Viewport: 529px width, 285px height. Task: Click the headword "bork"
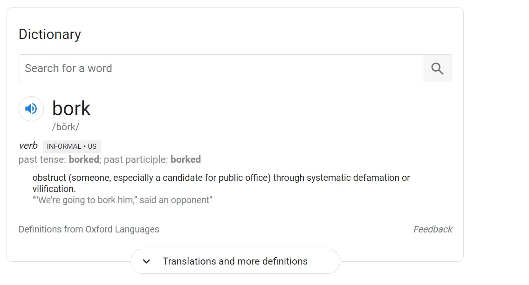tap(71, 108)
